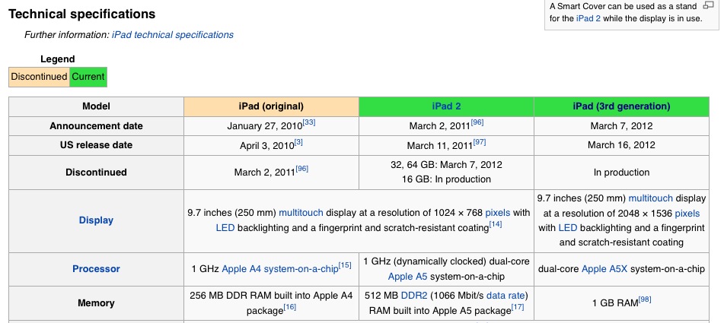The width and height of the screenshot is (724, 323).
Task: Open the data rate link
Action: click(x=506, y=296)
